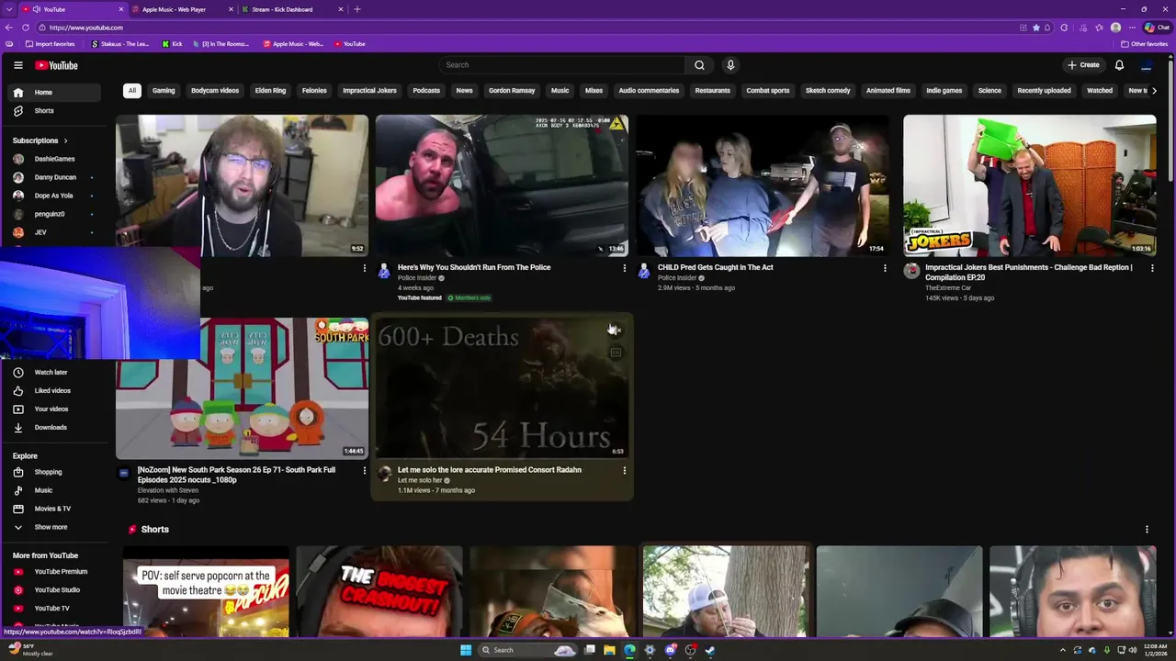
Task: Open more options for South Park video
Action: tap(364, 470)
